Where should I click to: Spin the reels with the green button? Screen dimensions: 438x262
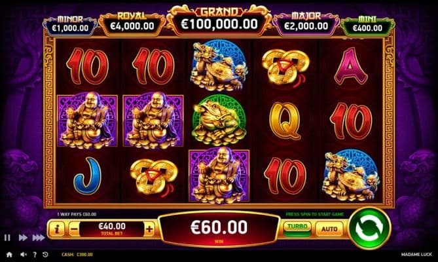coord(370,229)
